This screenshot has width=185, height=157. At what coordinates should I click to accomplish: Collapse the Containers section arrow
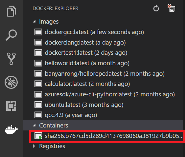pos(34,125)
